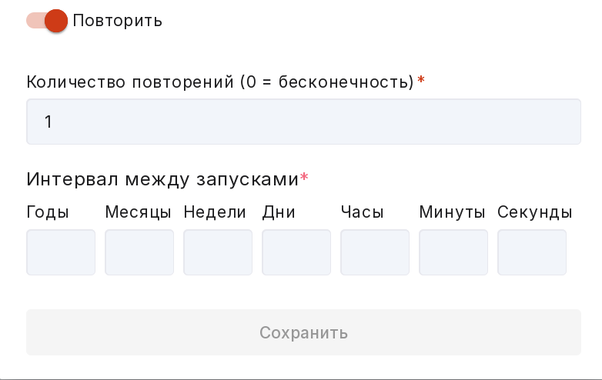The height and width of the screenshot is (380, 602).
Task: Click the Недели column label
Action: (x=215, y=212)
